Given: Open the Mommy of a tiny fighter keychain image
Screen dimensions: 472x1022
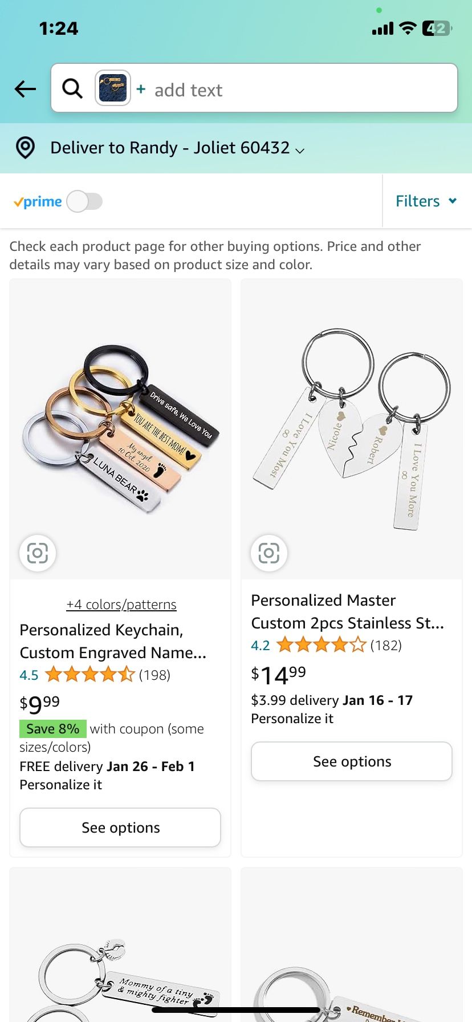Looking at the screenshot, I should (120, 970).
